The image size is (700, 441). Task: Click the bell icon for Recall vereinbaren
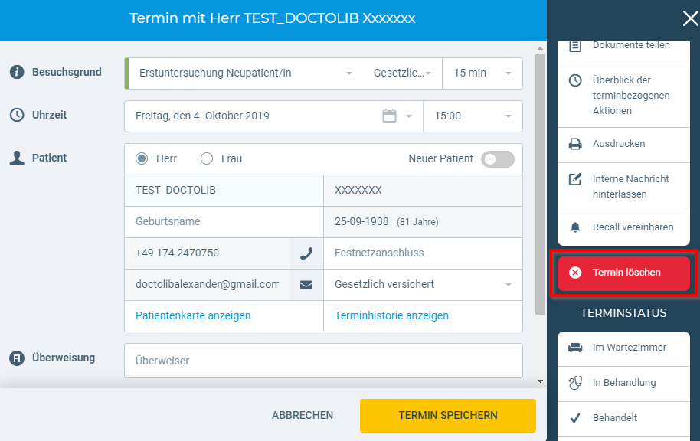[575, 227]
